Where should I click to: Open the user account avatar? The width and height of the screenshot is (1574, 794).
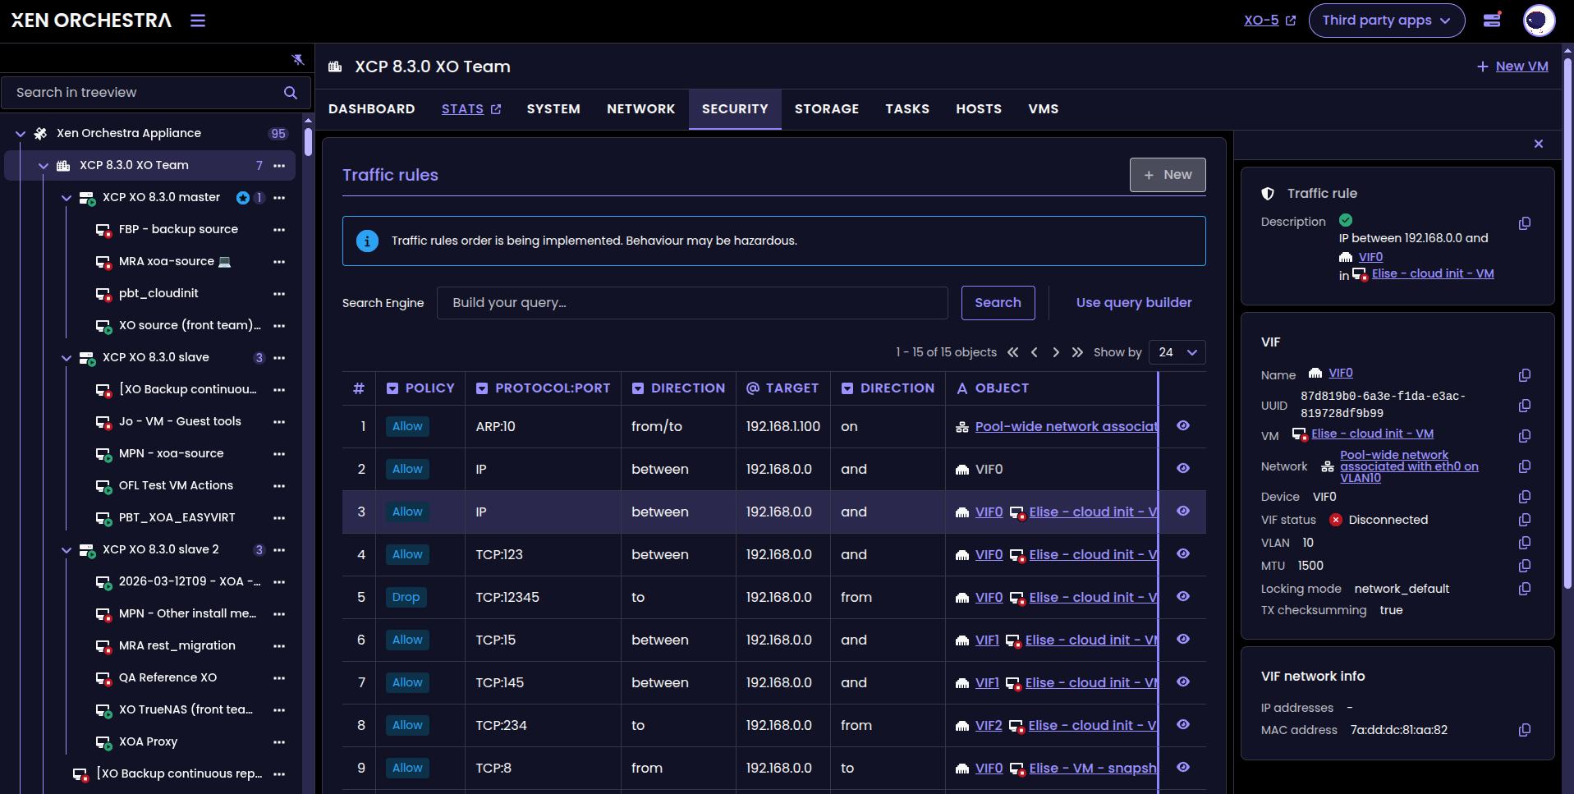click(1538, 21)
